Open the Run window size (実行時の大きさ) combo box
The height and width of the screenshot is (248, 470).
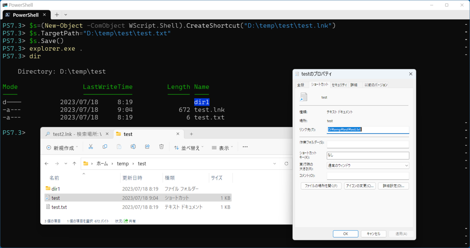pyautogui.click(x=368, y=165)
